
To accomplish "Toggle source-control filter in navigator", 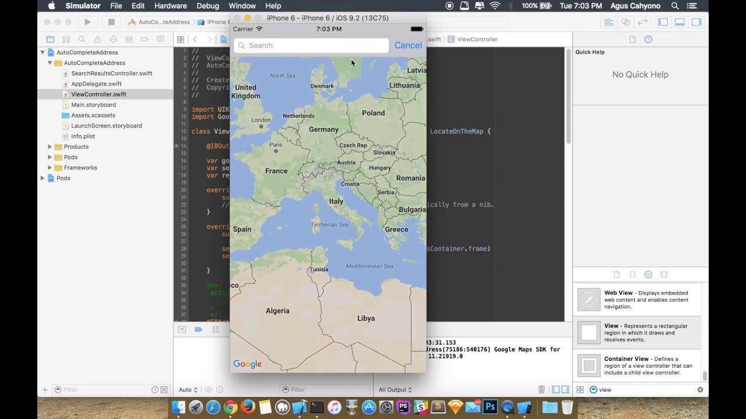I will point(164,390).
